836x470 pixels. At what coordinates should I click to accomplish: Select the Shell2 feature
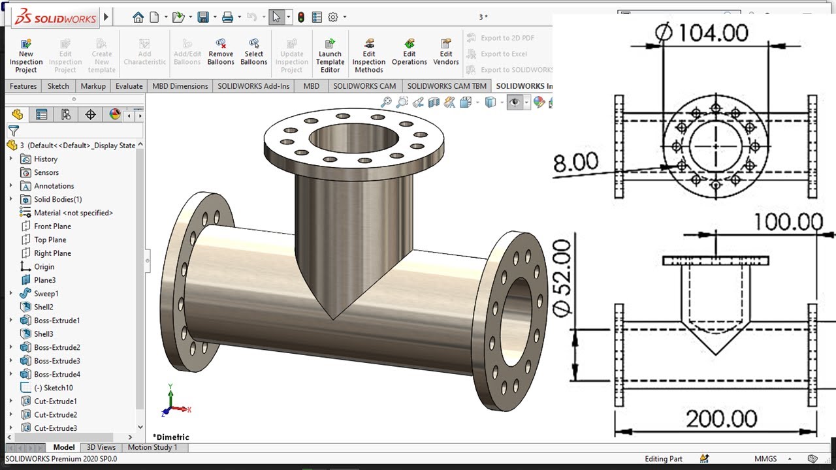tap(44, 307)
